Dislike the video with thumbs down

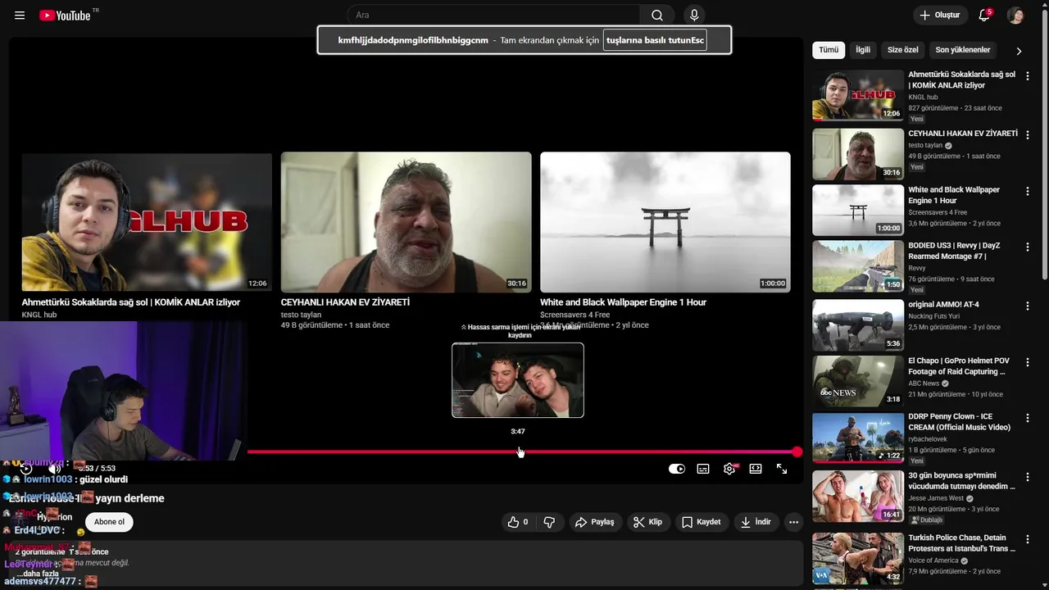[549, 522]
